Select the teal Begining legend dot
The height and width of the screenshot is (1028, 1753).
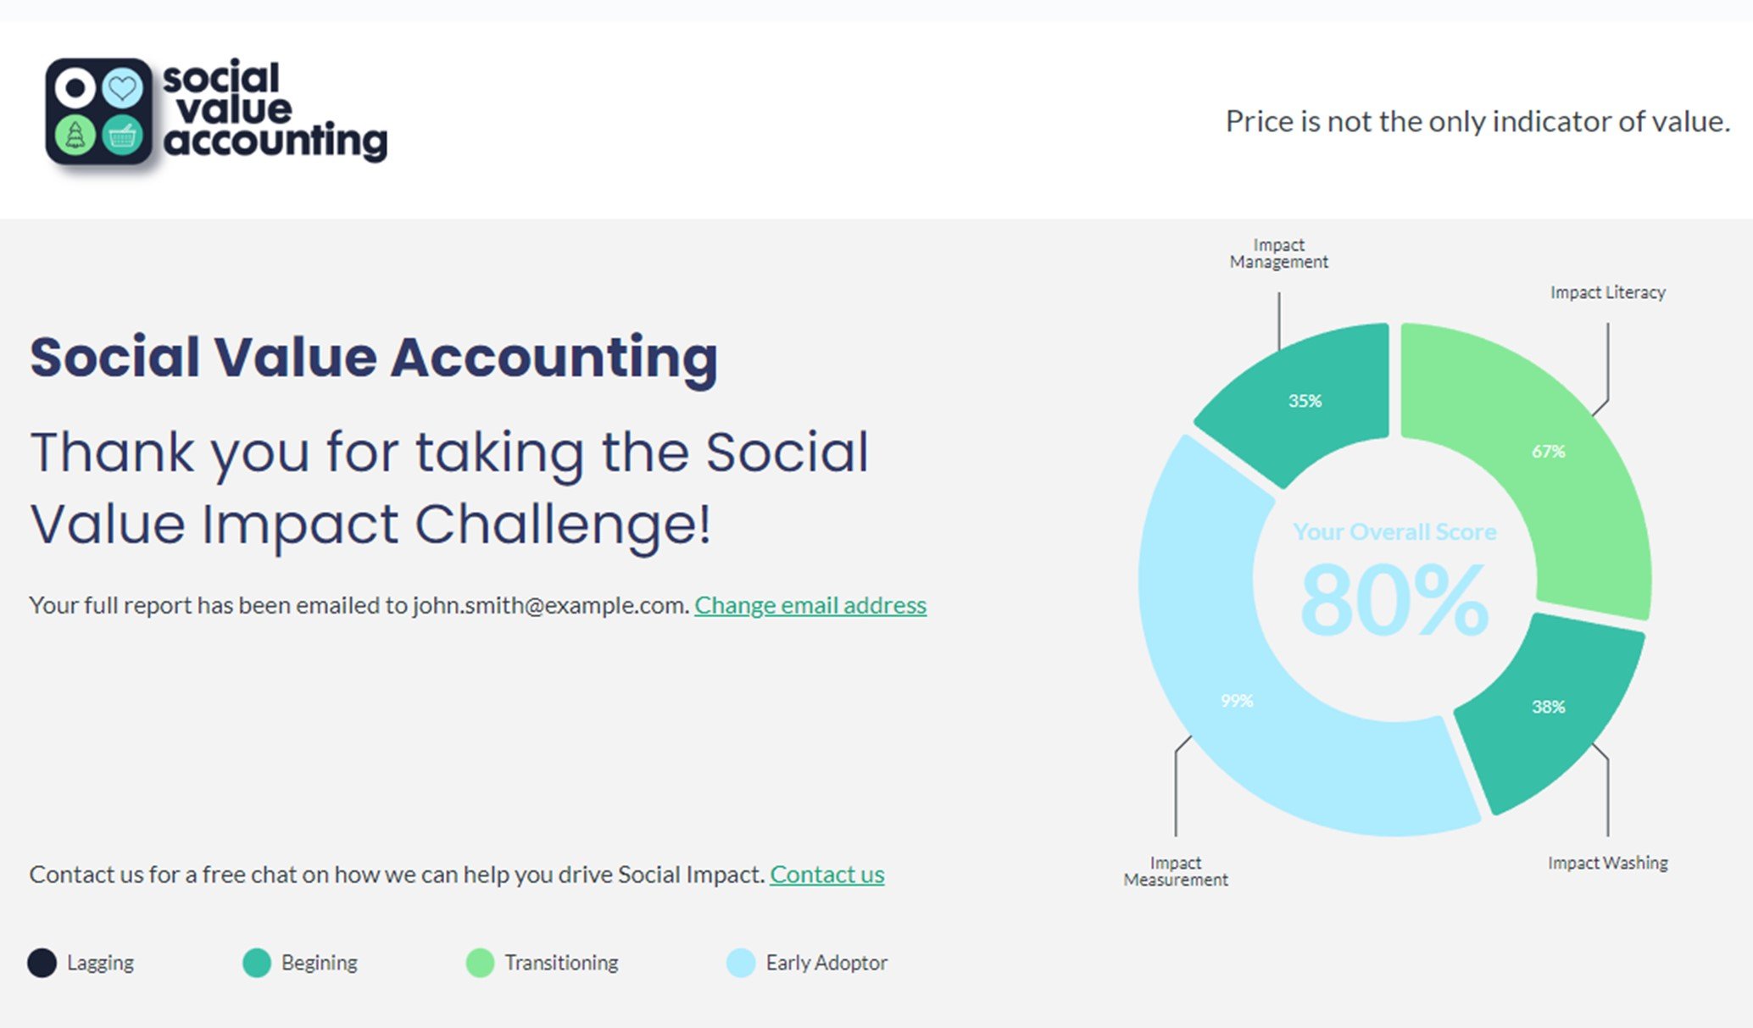[x=257, y=963]
